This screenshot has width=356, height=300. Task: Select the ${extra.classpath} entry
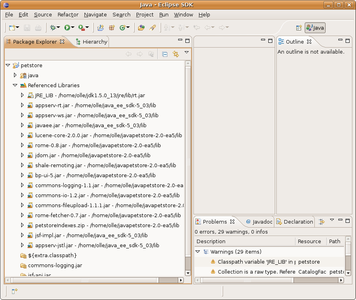point(52,255)
